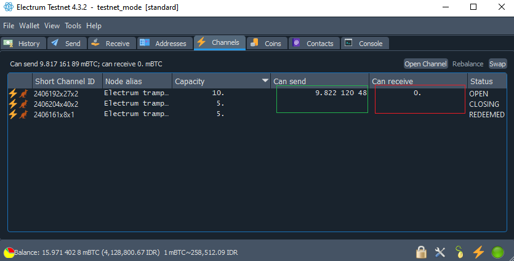514x261 pixels.
Task: Click the Rebalance button
Action: 468,64
